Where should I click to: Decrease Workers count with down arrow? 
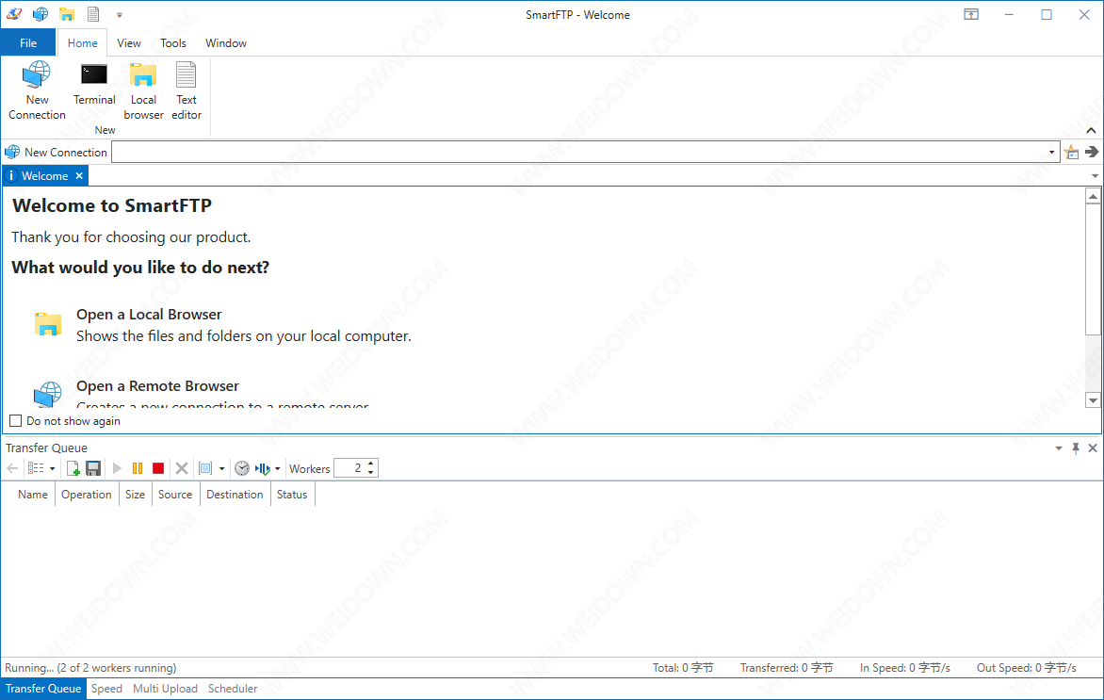click(x=371, y=473)
